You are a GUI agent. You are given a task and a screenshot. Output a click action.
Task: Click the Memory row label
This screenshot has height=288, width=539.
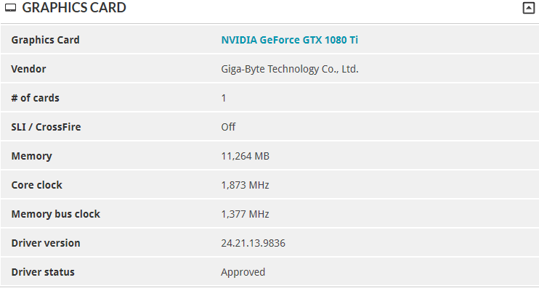32,156
